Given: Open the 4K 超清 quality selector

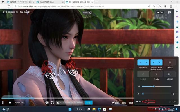Looking at the screenshot, I should coord(115,103).
